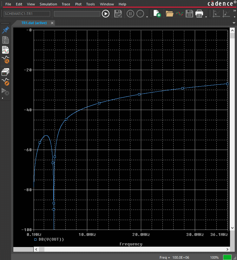Click the New file icon with green plus
237x260 pixels.
157,14
